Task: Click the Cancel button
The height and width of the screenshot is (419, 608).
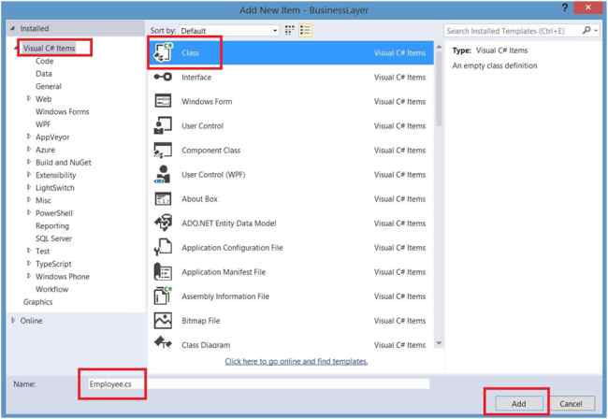Action: tap(571, 403)
